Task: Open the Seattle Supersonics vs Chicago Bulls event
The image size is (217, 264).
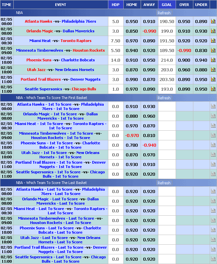Action: point(60,89)
